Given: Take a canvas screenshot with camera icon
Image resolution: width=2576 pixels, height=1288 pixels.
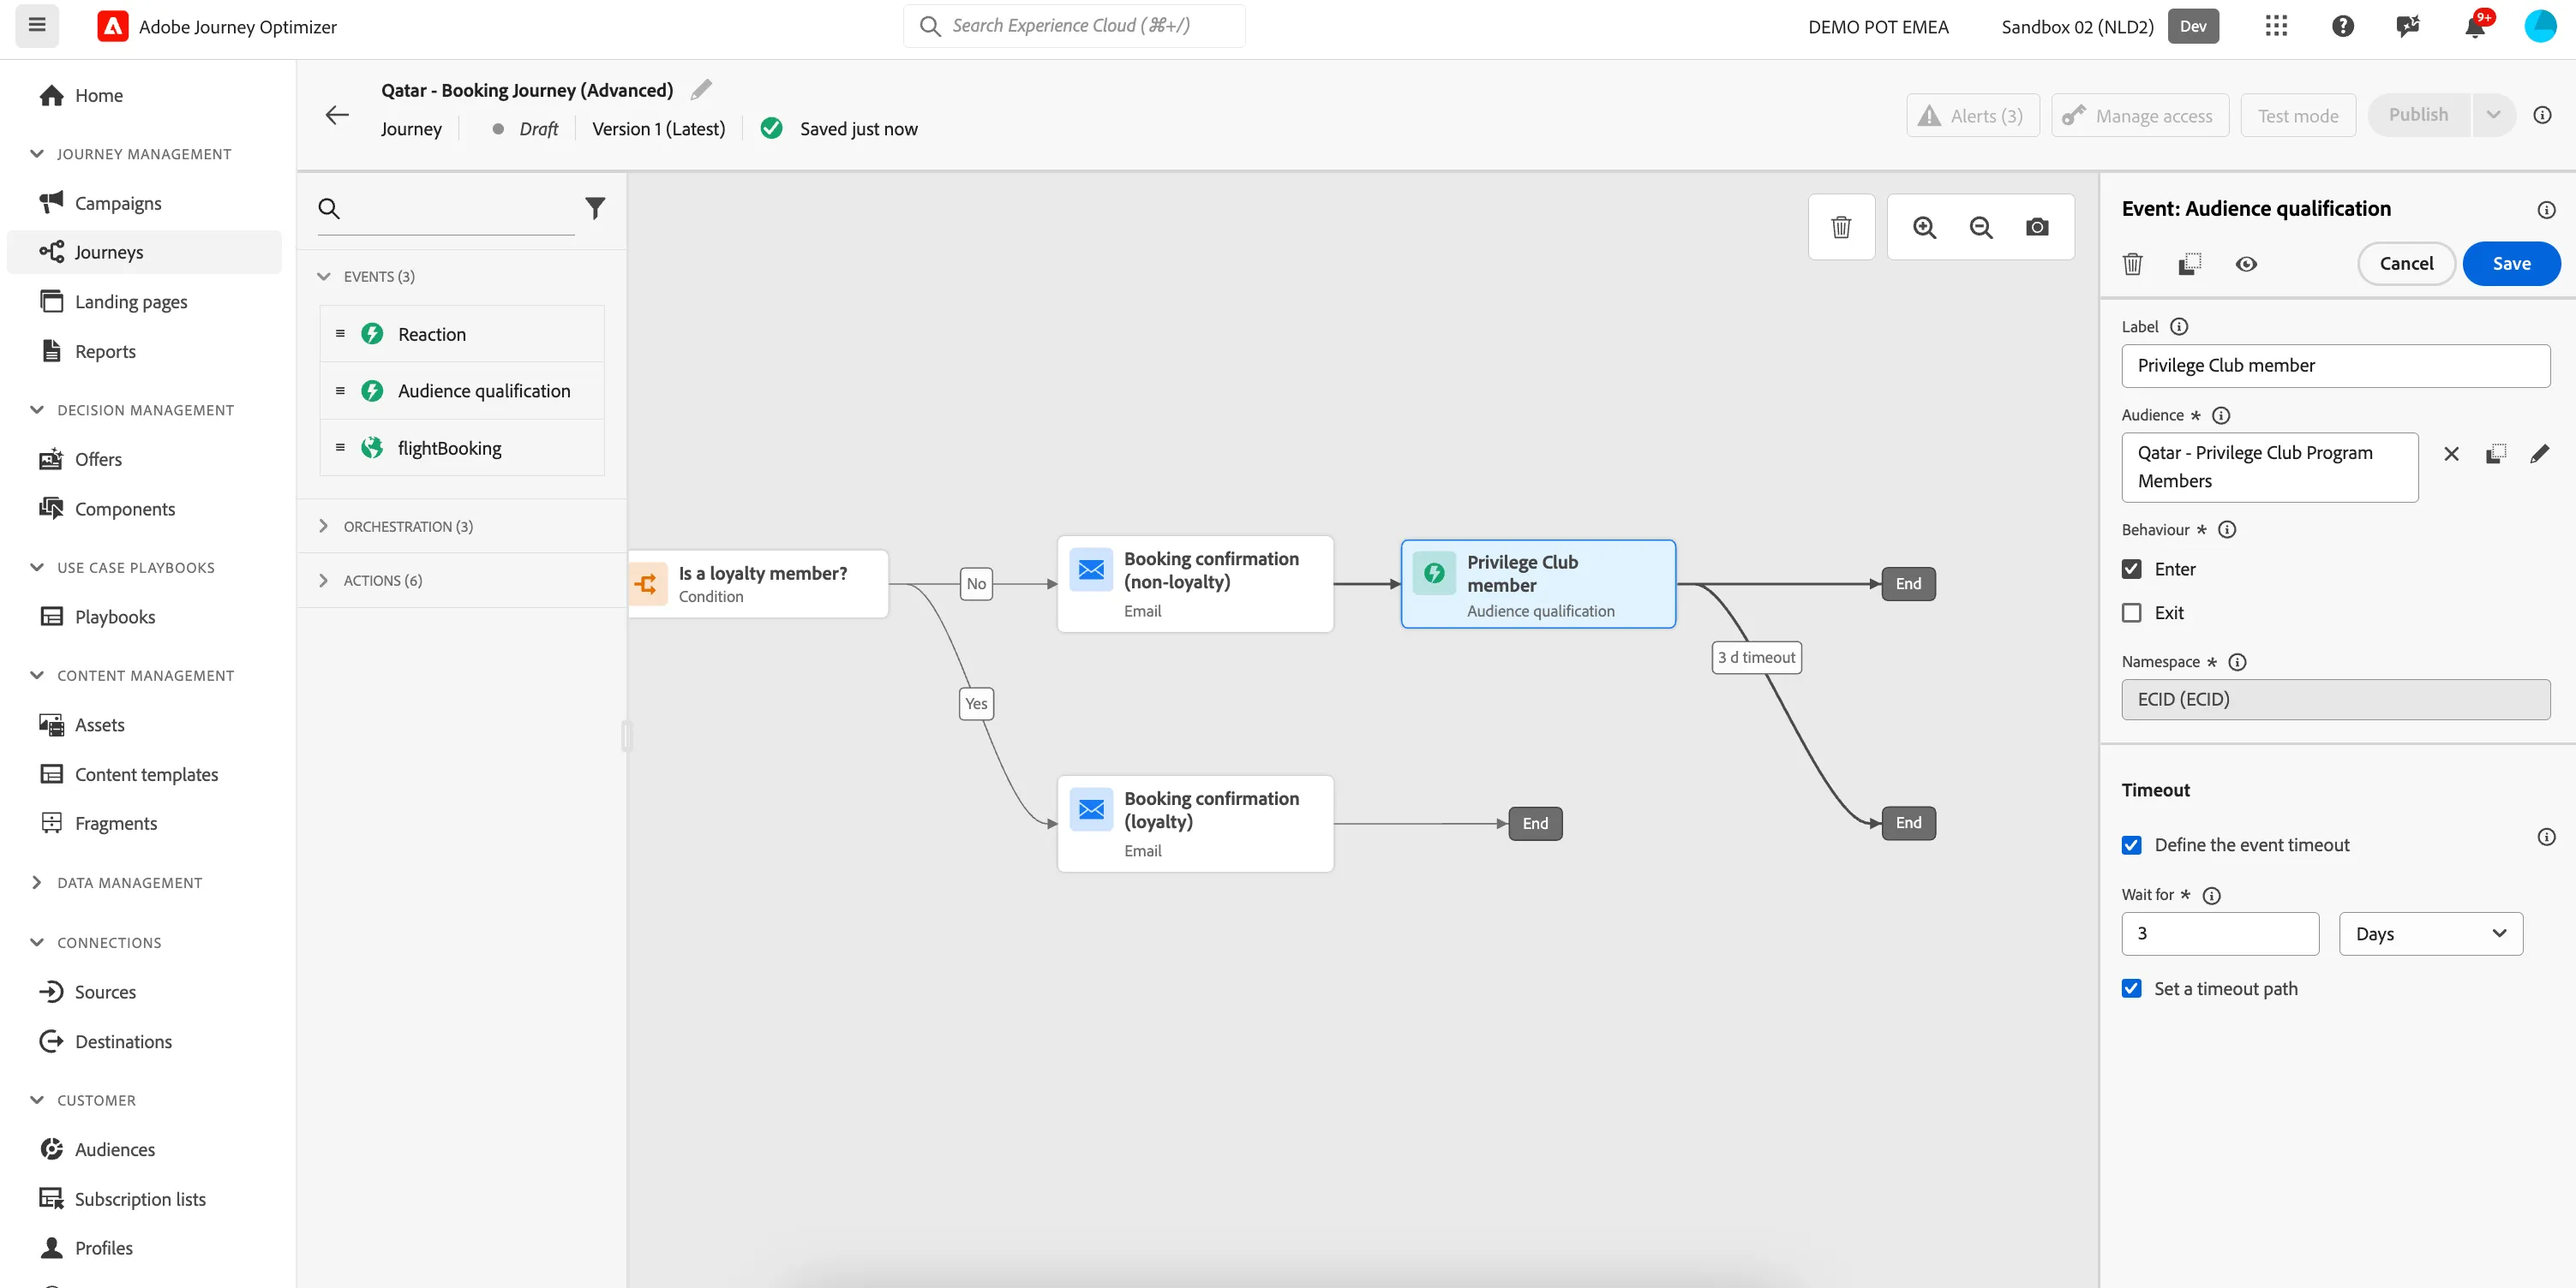Looking at the screenshot, I should [x=2037, y=227].
